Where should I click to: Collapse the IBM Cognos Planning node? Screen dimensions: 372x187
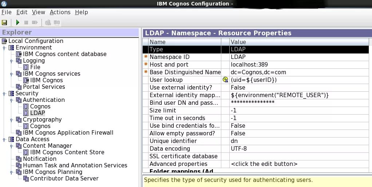(11, 172)
